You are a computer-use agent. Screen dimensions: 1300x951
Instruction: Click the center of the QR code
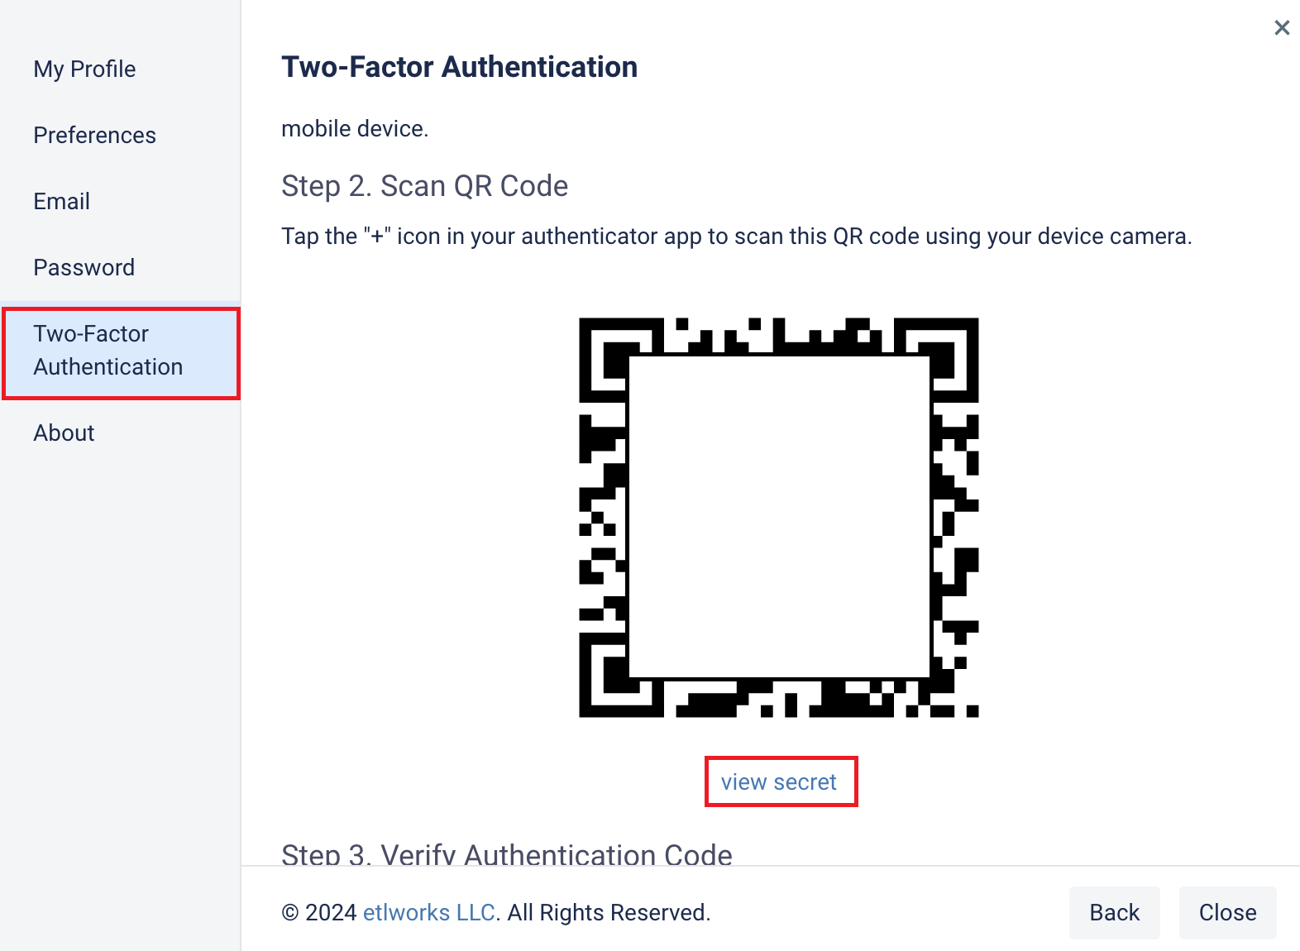coord(779,518)
